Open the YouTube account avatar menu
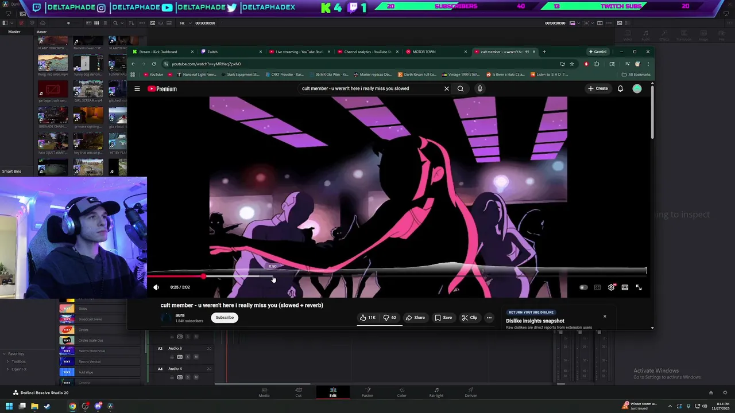Image resolution: width=735 pixels, height=413 pixels. click(637, 88)
